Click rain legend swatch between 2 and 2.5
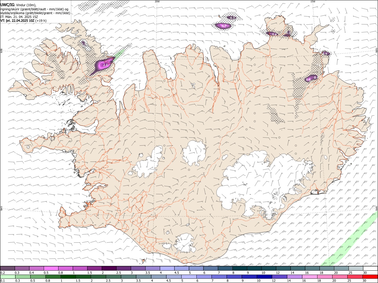The width and height of the screenshot is (378, 283). tap(98, 277)
